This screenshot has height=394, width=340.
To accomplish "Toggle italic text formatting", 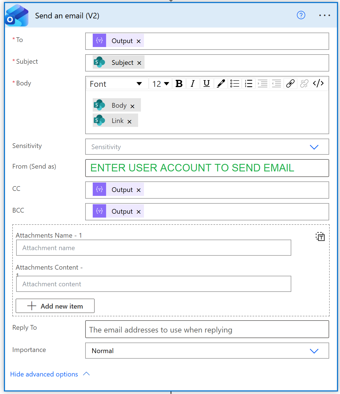I will tap(193, 83).
